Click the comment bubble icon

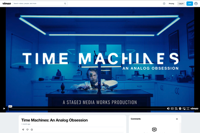pyautogui.click(x=154, y=129)
